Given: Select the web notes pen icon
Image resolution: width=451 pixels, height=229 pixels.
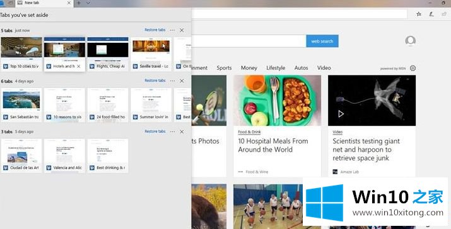Looking at the screenshot, I should click(x=431, y=14).
